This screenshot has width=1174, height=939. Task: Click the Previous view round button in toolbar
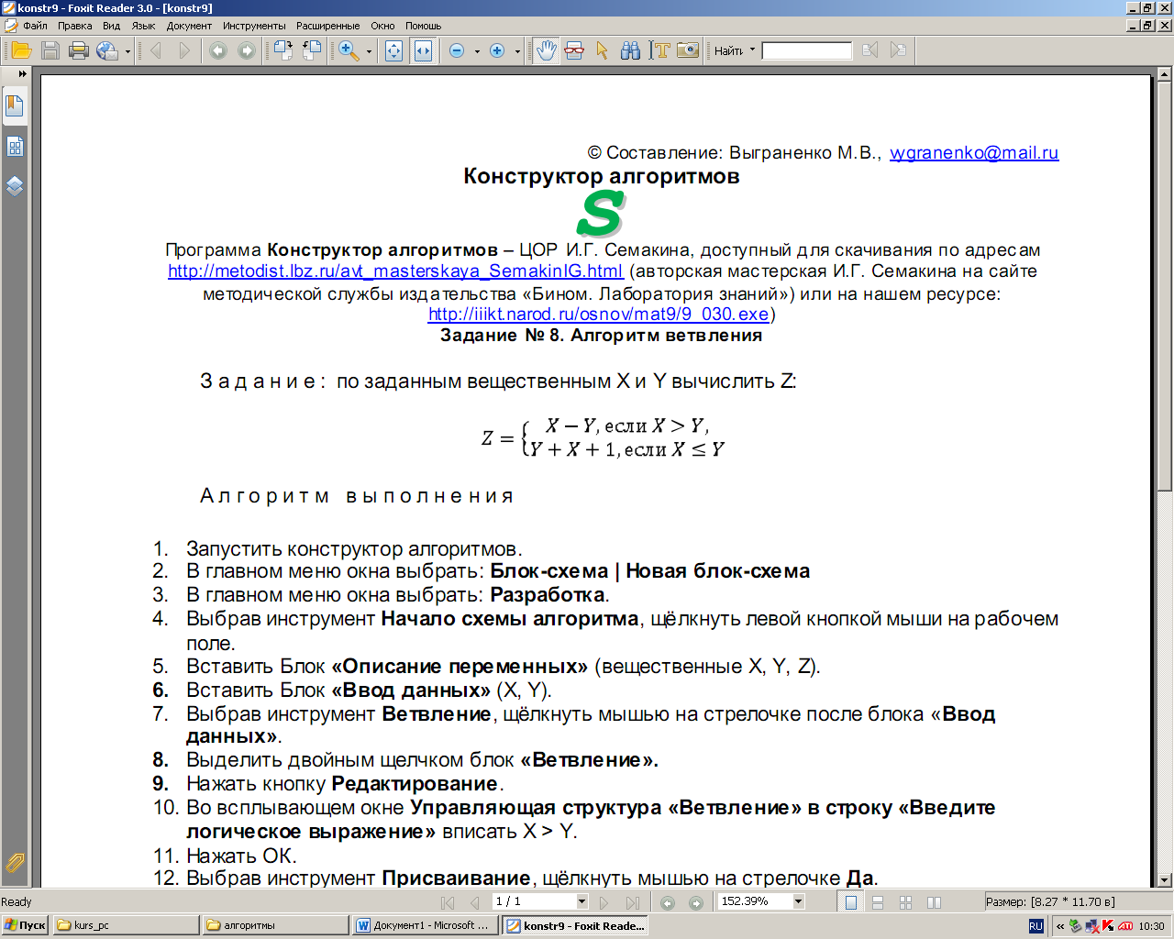tap(217, 50)
